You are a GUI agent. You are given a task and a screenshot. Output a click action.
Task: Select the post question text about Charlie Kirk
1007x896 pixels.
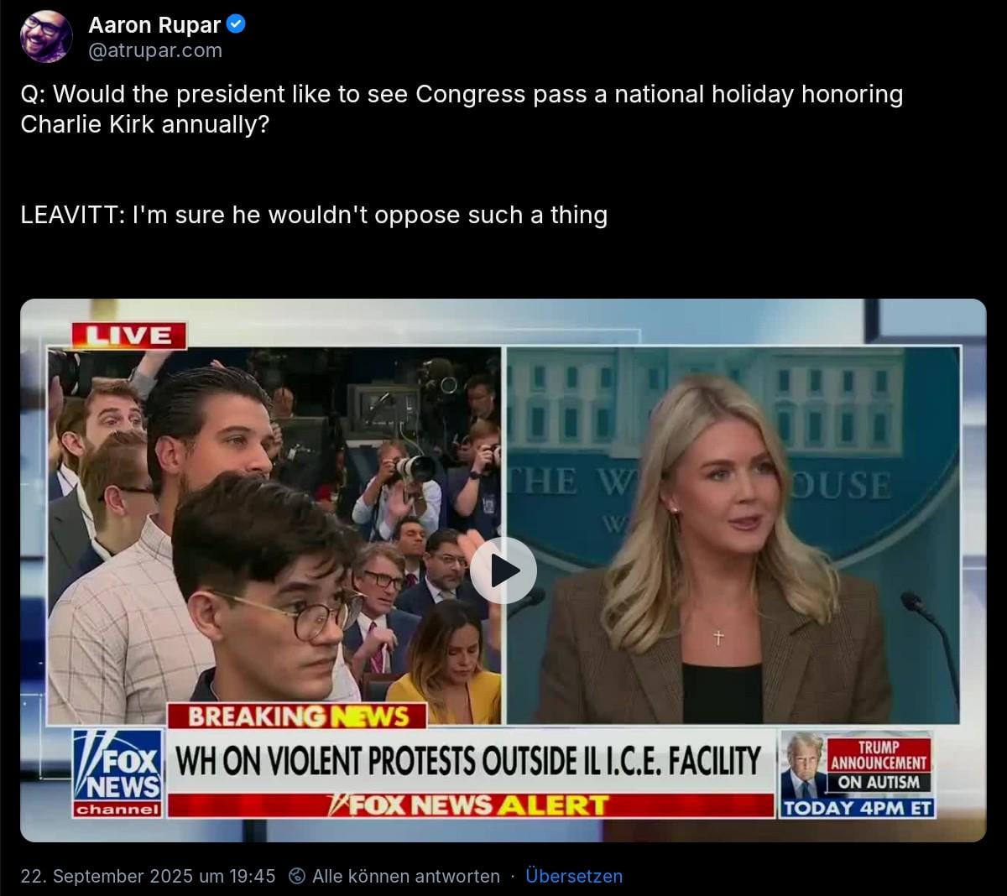[462, 109]
